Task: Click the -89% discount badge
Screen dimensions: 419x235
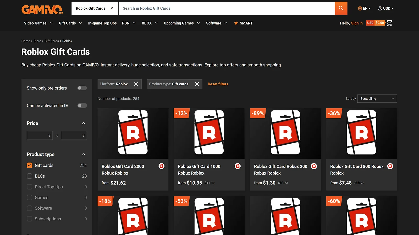Action: (258, 113)
